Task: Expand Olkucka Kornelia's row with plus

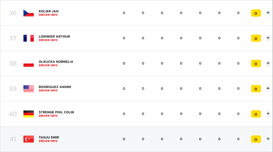Action: [x=268, y=63]
